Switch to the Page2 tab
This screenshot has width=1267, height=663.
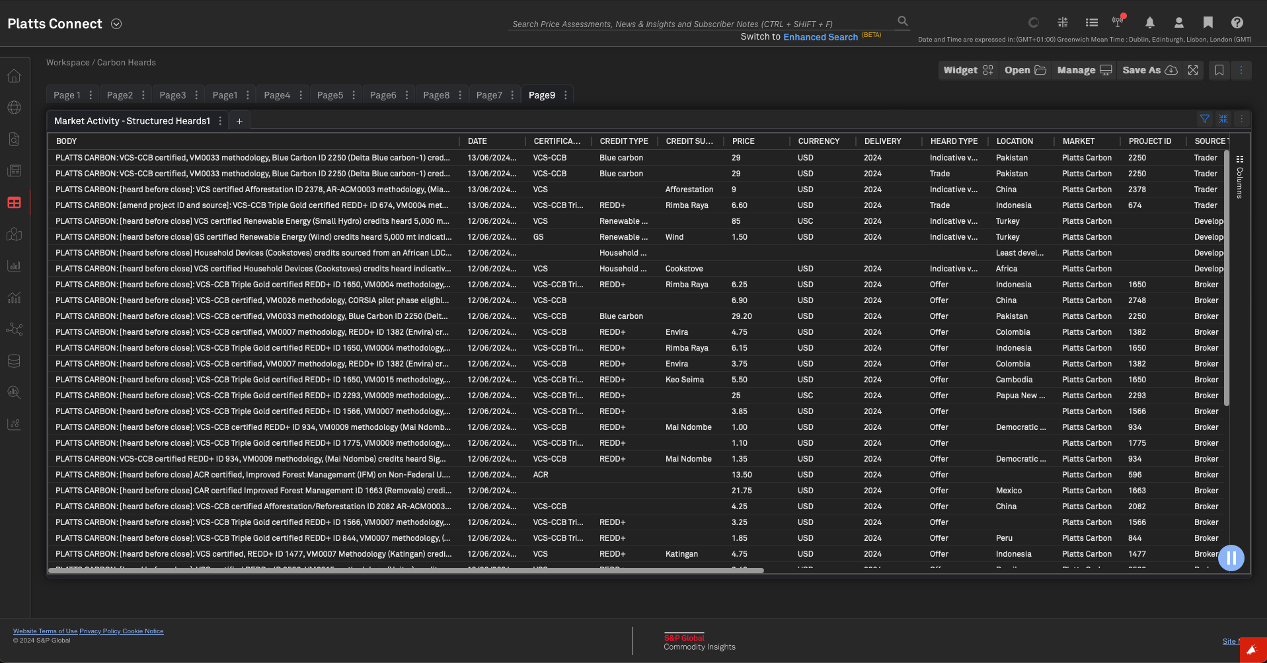point(120,95)
